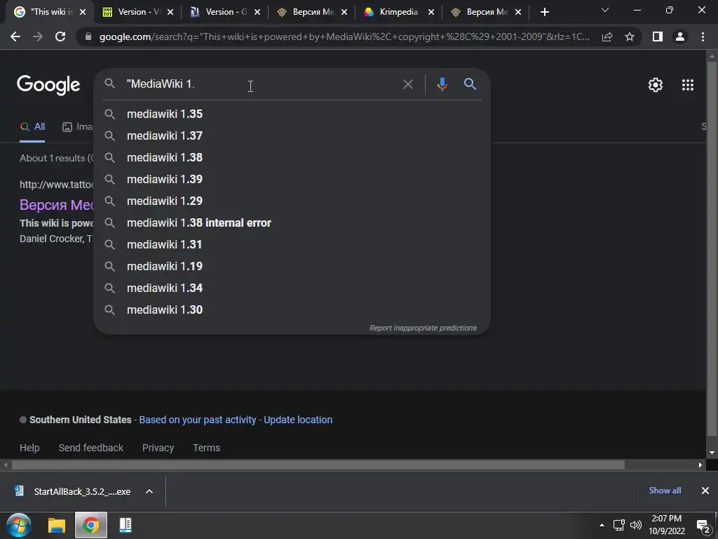Open Google quick settings gear
This screenshot has width=718, height=539.
click(x=656, y=85)
